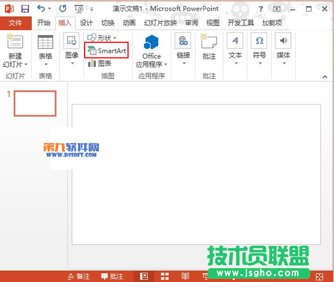Insert a 批注 comment from ribbon
Image resolution: width=334 pixels, height=282 pixels.
point(209,46)
